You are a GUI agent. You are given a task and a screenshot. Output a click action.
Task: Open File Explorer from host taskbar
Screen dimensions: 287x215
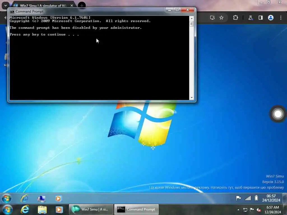point(42,210)
